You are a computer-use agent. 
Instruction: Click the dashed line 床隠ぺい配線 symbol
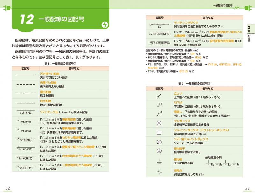[x=26, y=84]
